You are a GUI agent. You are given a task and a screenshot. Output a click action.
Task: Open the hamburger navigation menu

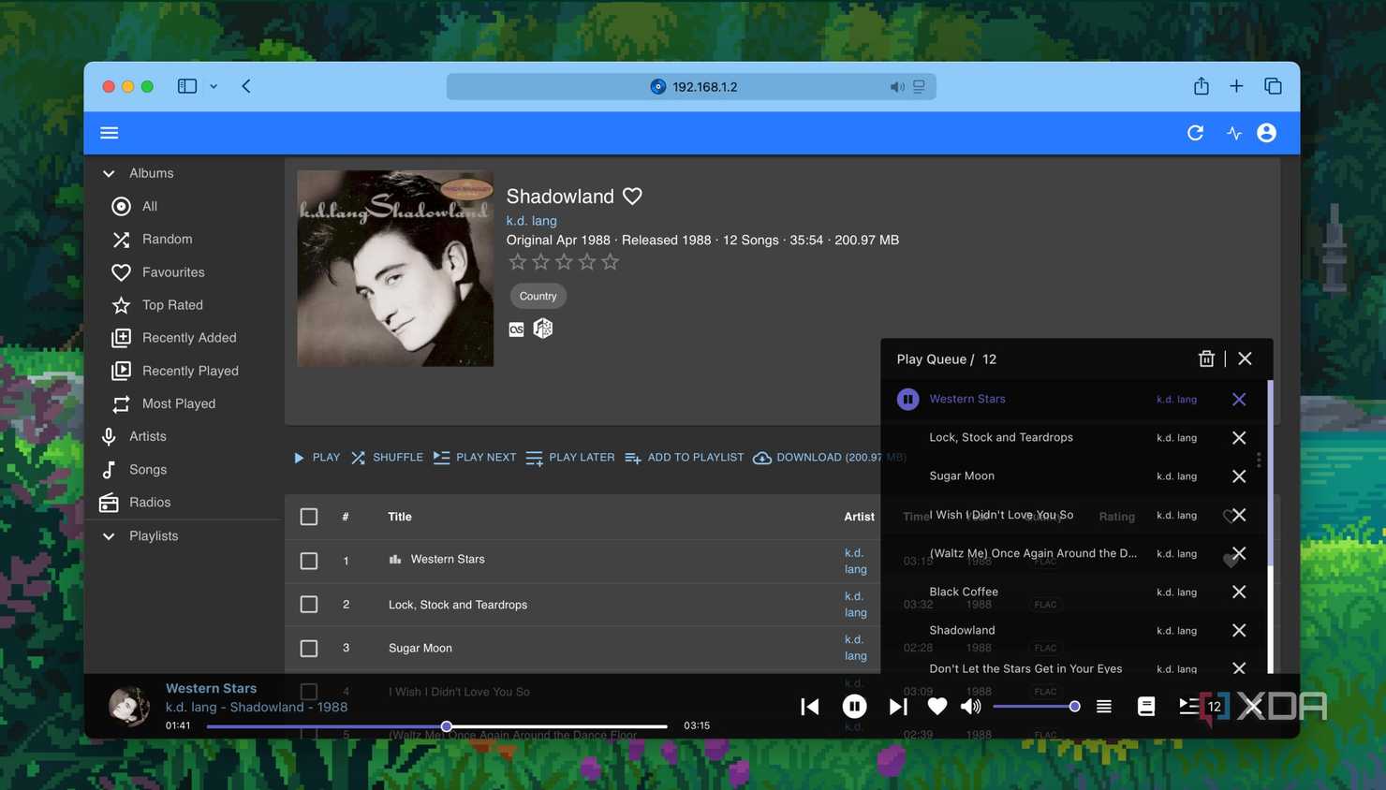coord(110,133)
